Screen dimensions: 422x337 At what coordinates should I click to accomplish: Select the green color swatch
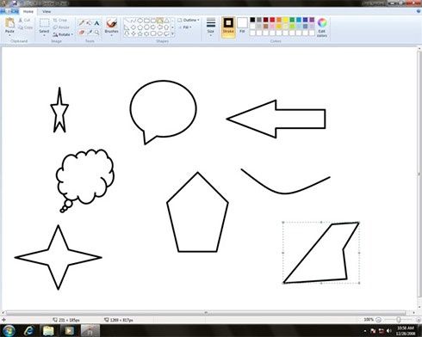[292, 20]
